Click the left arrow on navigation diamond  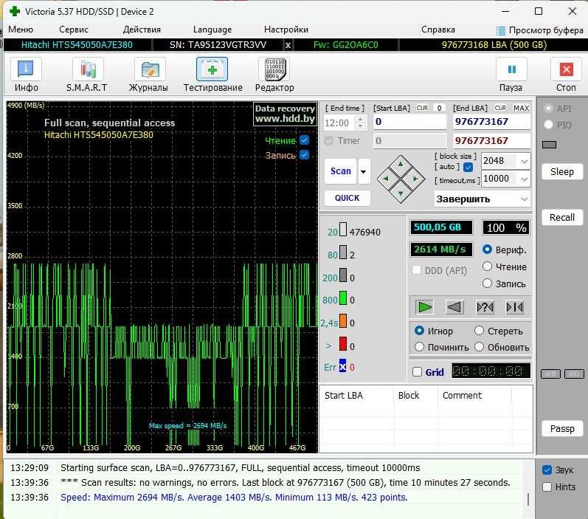(x=386, y=179)
